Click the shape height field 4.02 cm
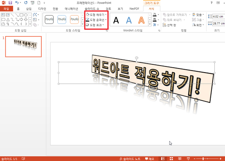The width and height of the screenshot is (225, 161). point(218,16)
